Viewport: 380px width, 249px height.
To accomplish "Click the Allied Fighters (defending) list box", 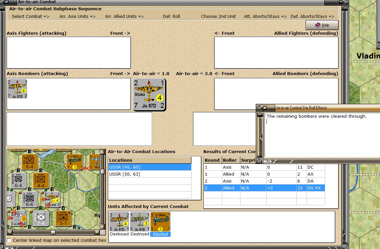I will (x=276, y=53).
